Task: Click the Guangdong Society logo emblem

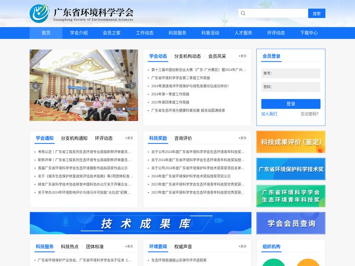Action: click(x=39, y=13)
